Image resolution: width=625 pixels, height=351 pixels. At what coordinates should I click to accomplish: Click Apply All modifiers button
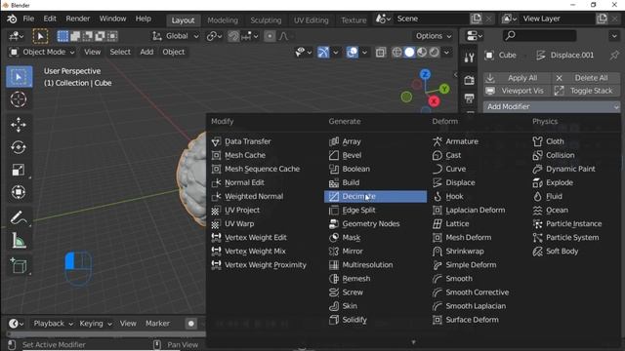pyautogui.click(x=517, y=78)
